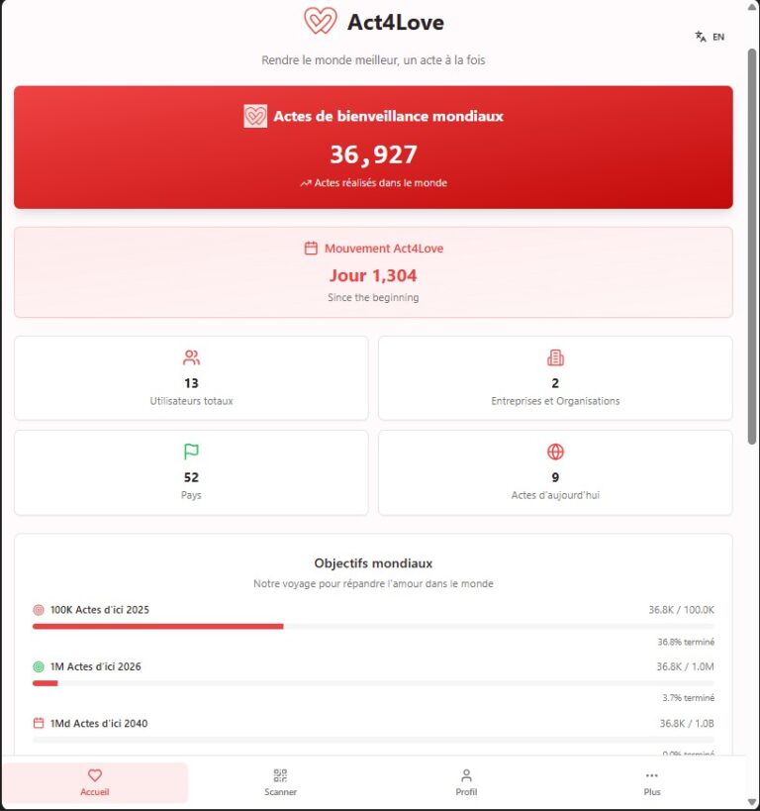Click the target icon beside 100K Actes d'ici 2025

pos(39,610)
